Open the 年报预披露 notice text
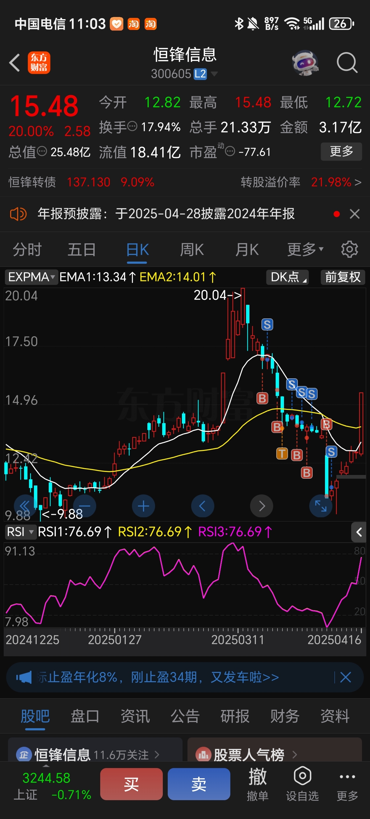Viewport: 370px width, 819px height. [166, 214]
